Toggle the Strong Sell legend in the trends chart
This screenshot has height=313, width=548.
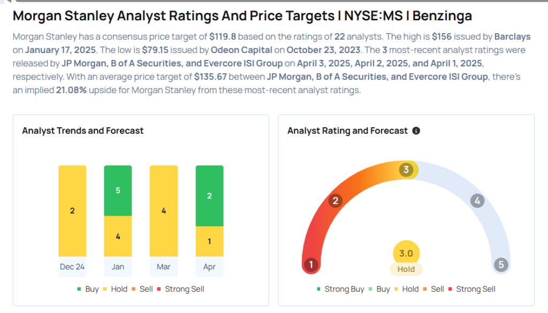pos(180,289)
